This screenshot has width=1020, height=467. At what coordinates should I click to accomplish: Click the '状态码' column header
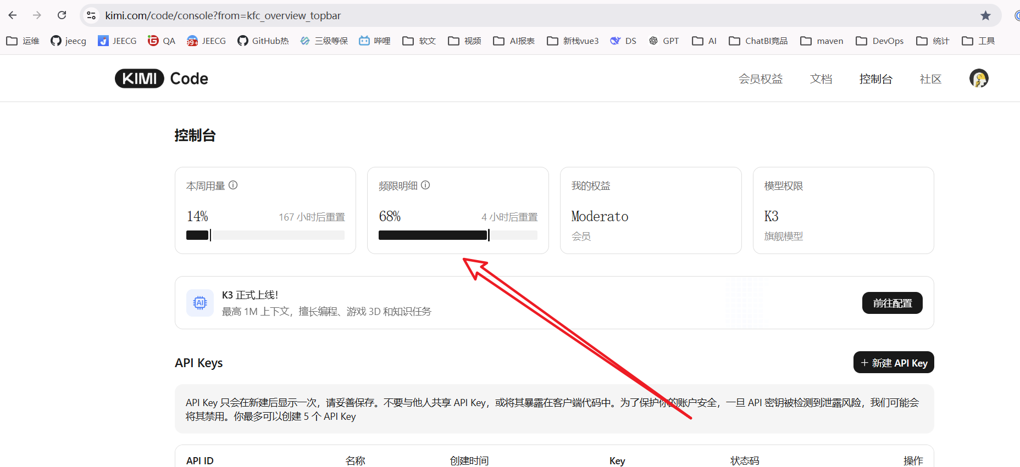coord(745,461)
